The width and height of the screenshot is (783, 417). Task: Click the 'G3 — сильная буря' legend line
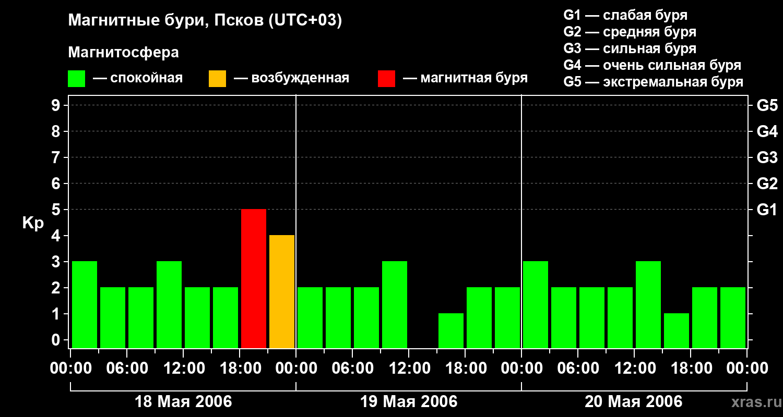(630, 48)
